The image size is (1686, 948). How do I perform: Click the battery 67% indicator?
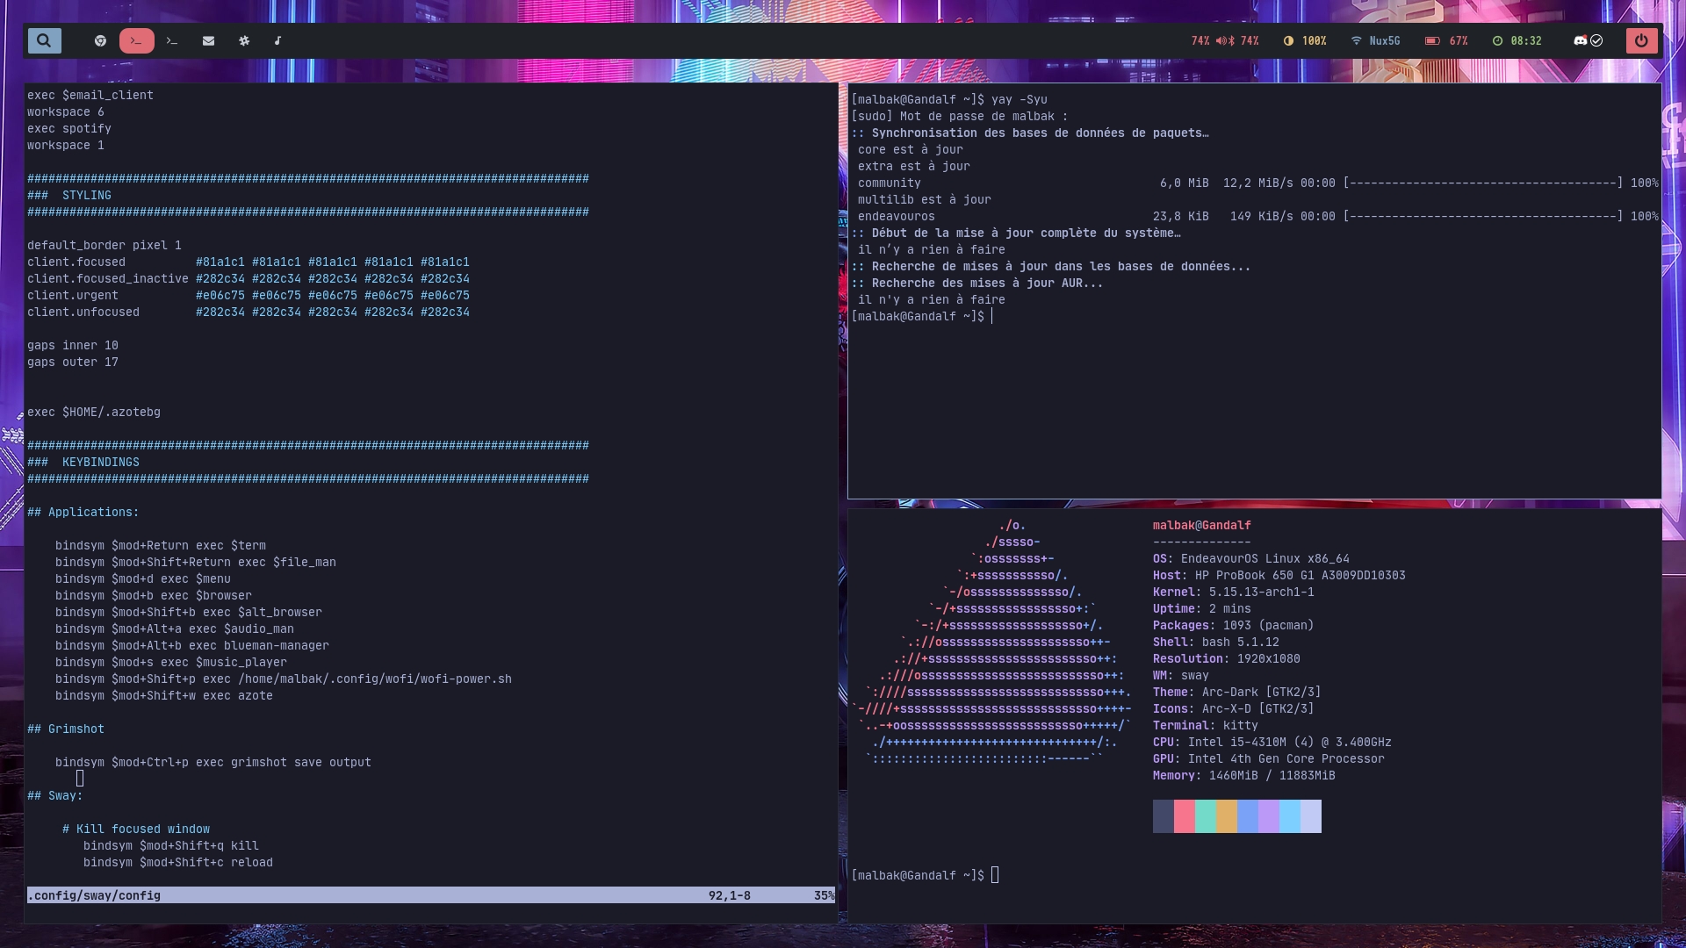pyautogui.click(x=1446, y=40)
